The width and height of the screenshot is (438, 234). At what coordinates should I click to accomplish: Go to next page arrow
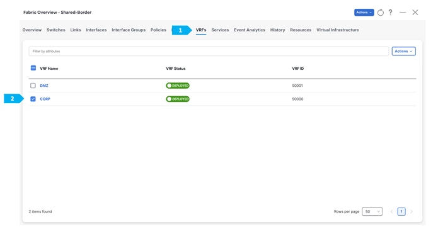(x=412, y=211)
